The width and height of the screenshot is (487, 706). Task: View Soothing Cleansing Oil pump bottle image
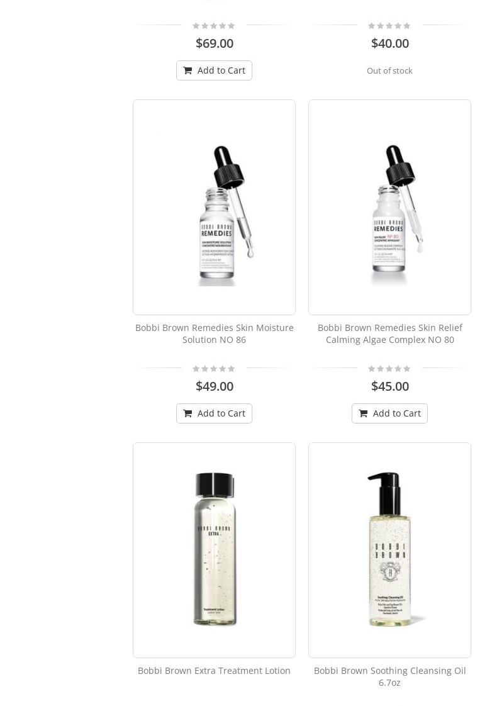(389, 550)
